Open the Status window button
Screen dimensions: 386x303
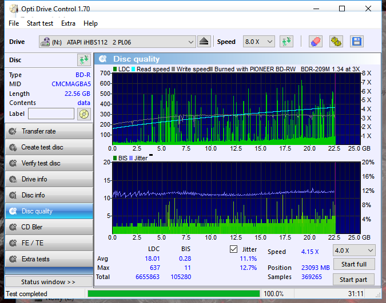[49, 282]
